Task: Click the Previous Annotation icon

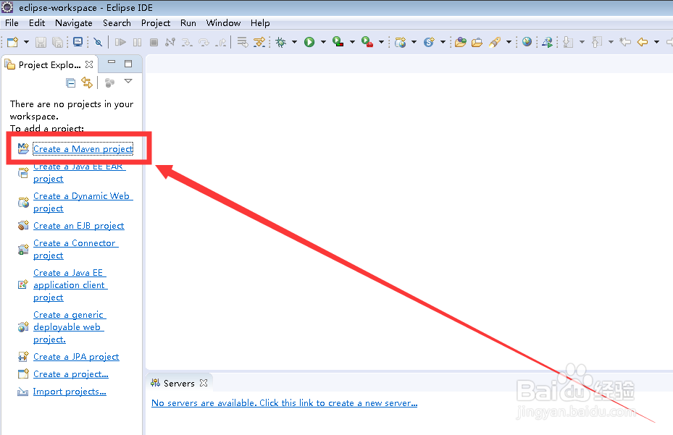Action: tap(597, 42)
